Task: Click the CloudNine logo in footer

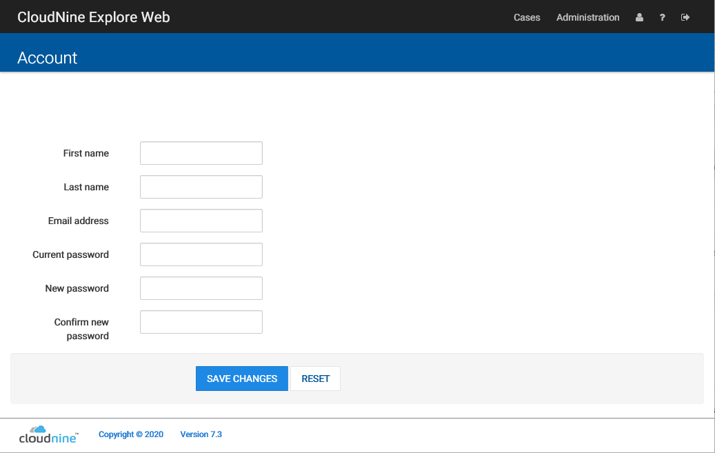Action: (49, 434)
